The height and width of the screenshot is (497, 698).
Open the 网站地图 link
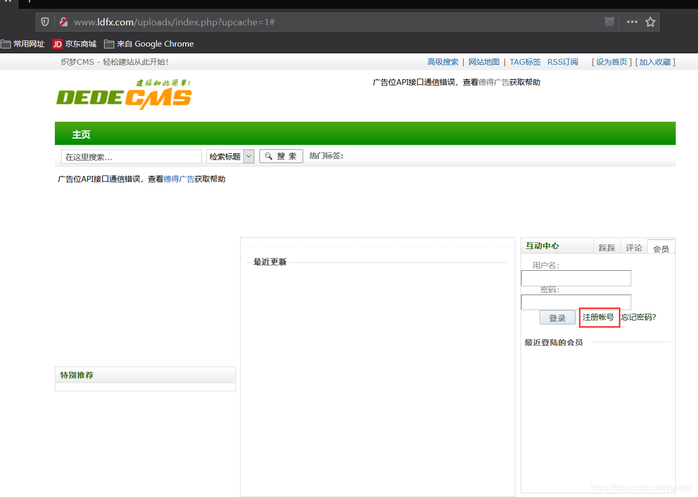point(484,62)
